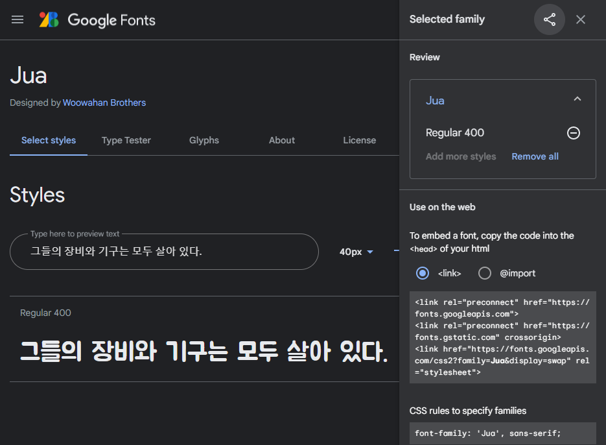Collapse the Jua family section
Screen dimensions: 606x445
pyautogui.click(x=577, y=99)
